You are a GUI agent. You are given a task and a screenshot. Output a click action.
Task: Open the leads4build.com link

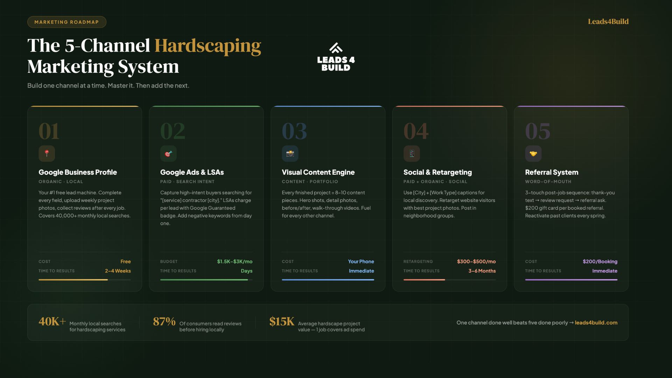596,323
